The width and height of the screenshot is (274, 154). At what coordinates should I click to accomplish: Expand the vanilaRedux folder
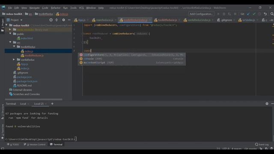pos(14,59)
